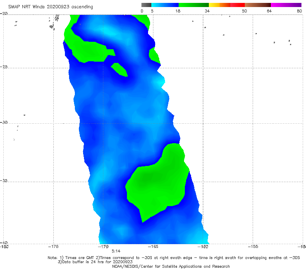Click the color bar label "34"
Viewport: 306px width, 269px height.
(207, 11)
